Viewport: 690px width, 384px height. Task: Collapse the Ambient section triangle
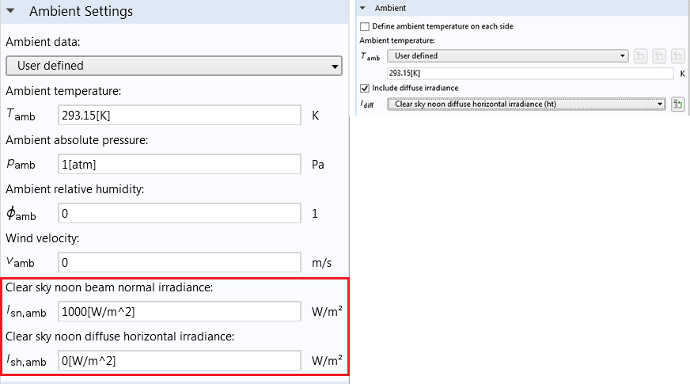tap(363, 8)
